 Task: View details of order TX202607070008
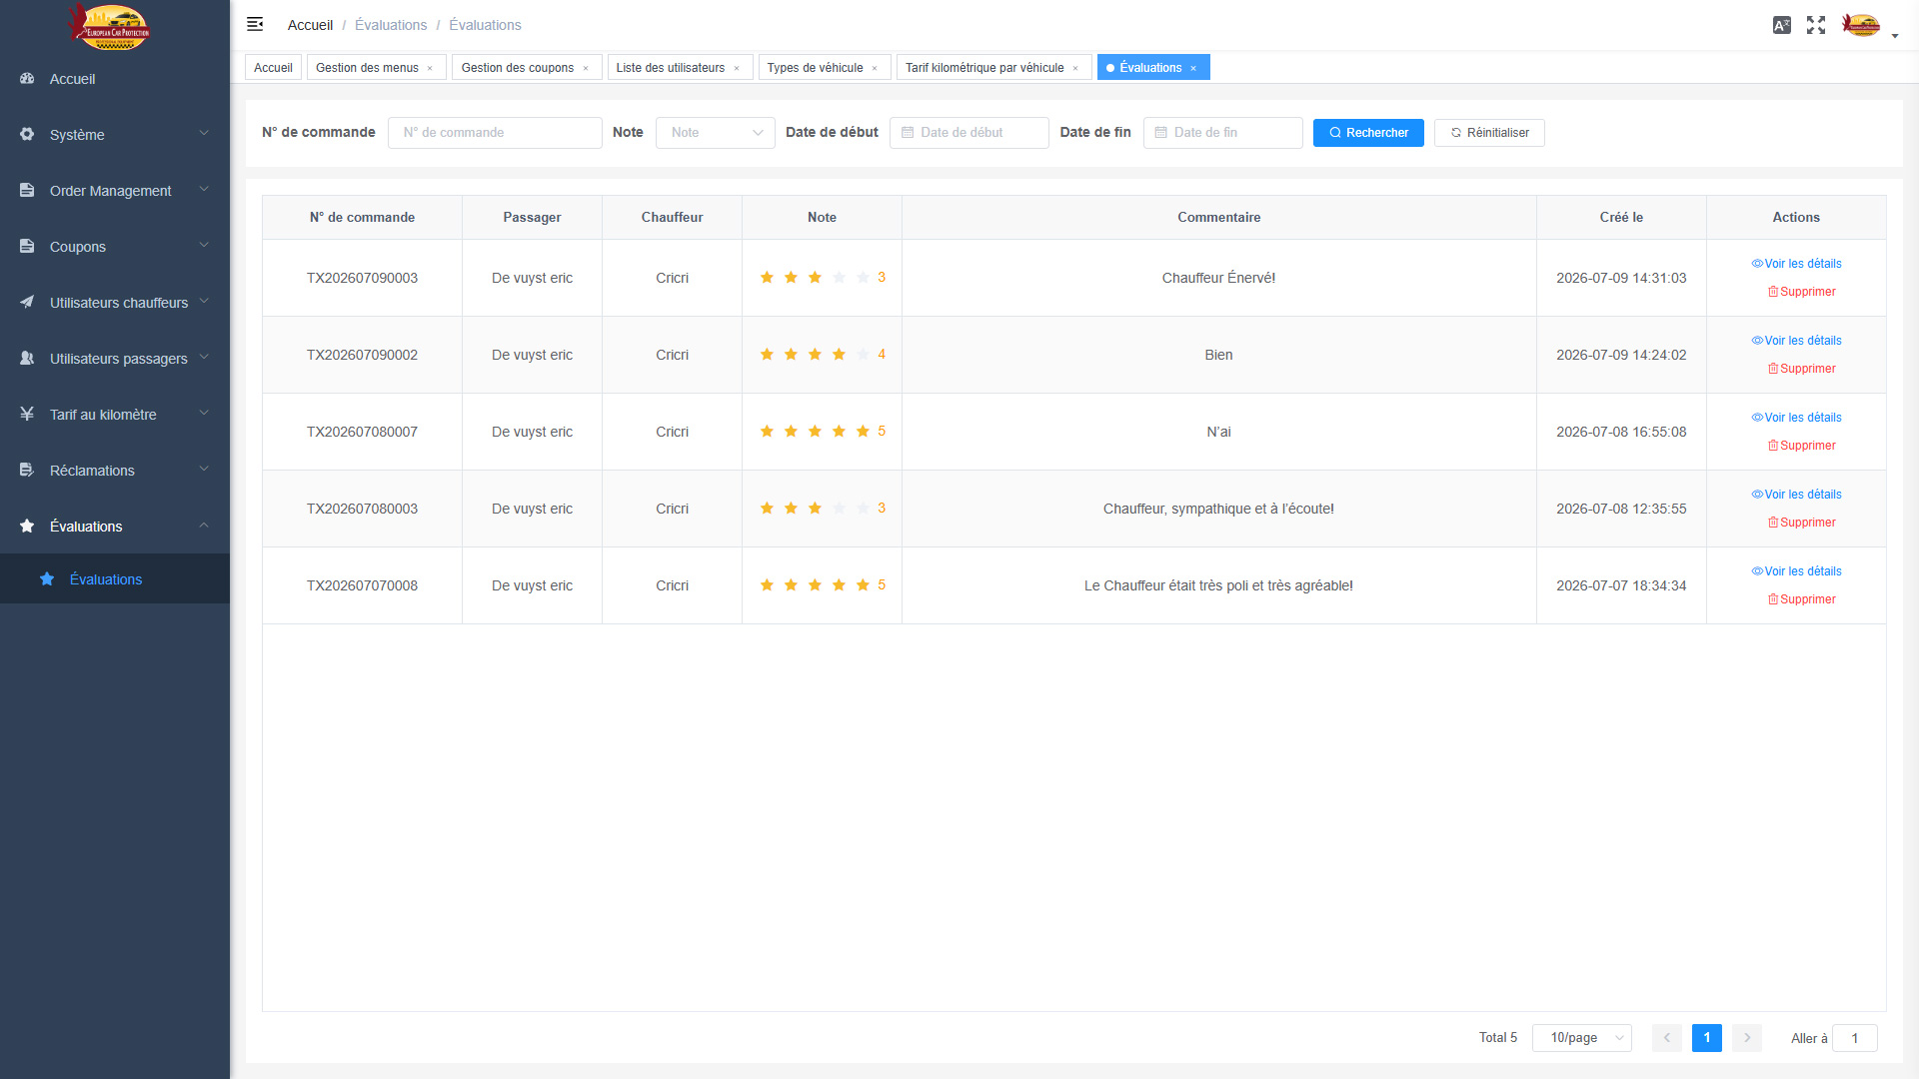click(1796, 571)
